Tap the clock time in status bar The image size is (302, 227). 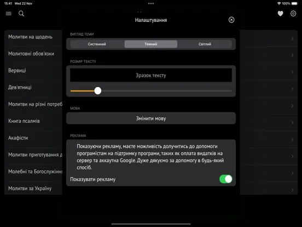coord(8,3)
